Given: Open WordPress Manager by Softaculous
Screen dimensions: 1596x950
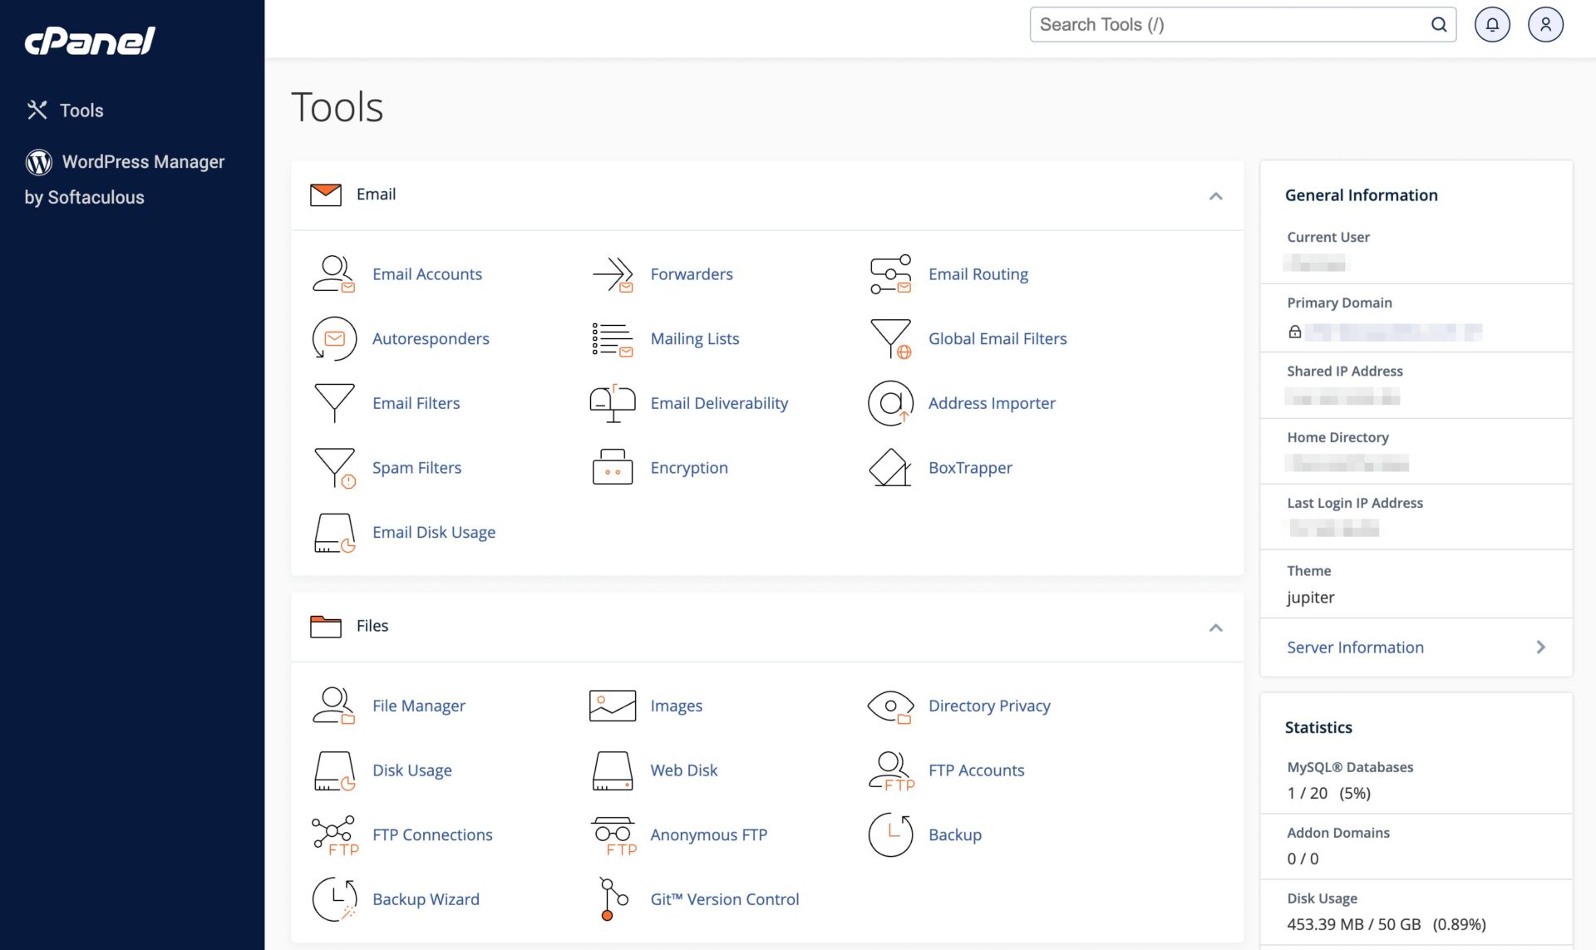Looking at the screenshot, I should click(143, 161).
